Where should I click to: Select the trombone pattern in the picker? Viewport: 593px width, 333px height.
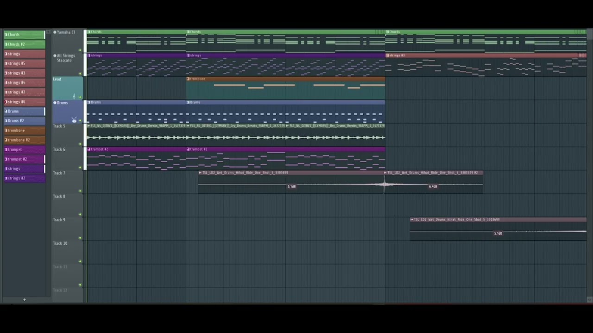[25, 130]
